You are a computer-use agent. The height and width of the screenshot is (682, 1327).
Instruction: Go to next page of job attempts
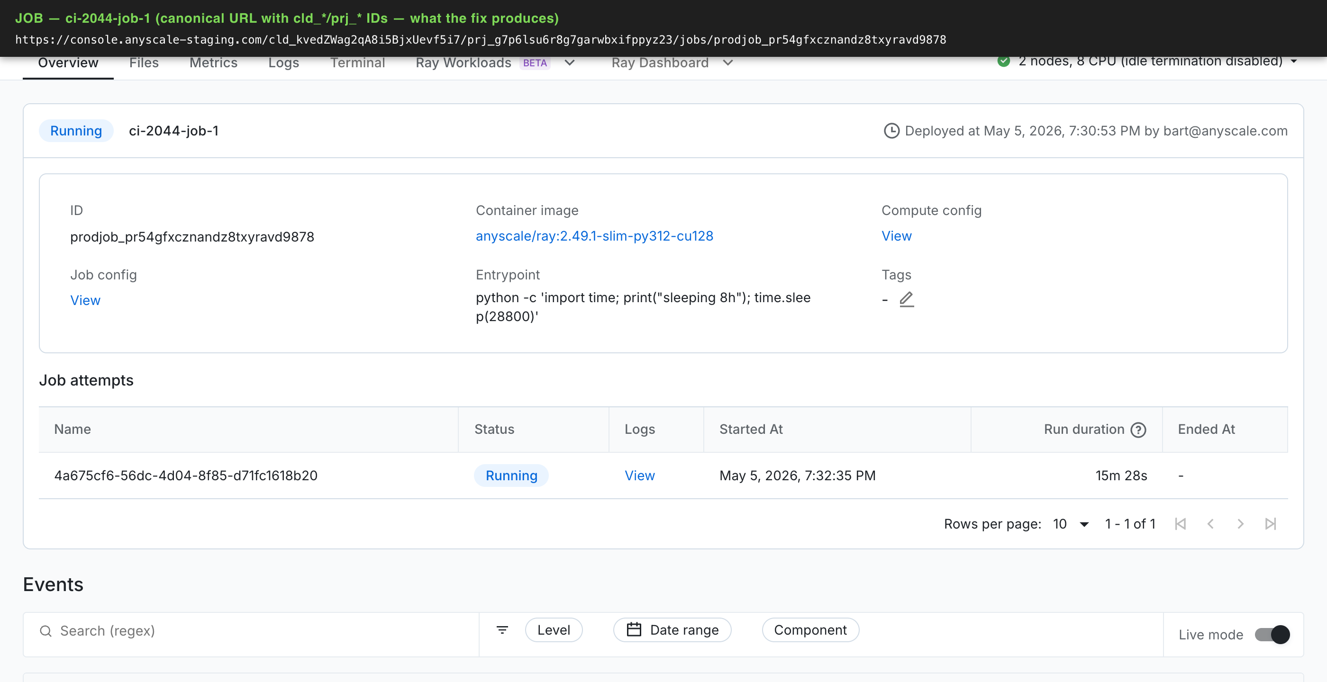coord(1240,524)
